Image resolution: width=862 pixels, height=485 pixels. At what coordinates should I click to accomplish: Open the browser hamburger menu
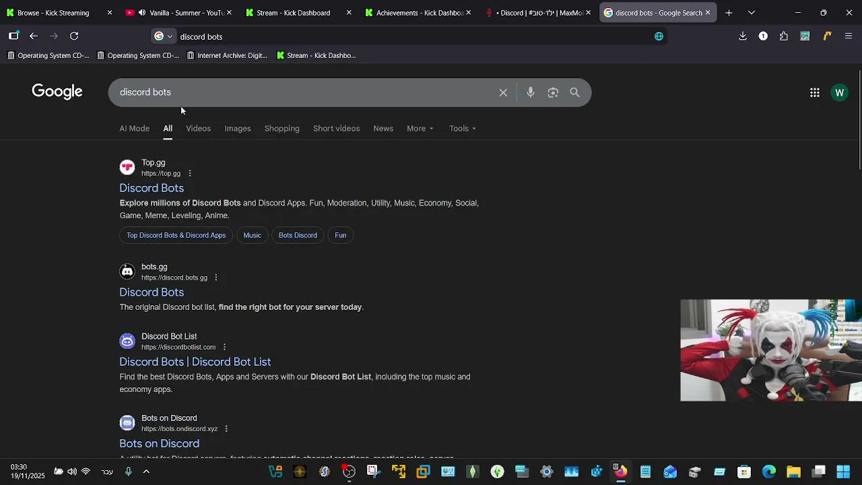tap(849, 36)
